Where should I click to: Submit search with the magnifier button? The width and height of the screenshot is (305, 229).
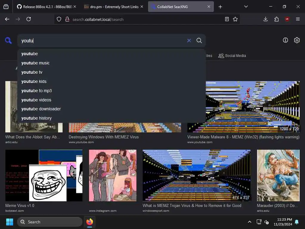(199, 41)
